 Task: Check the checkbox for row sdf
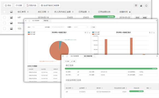(x=4, y=17)
